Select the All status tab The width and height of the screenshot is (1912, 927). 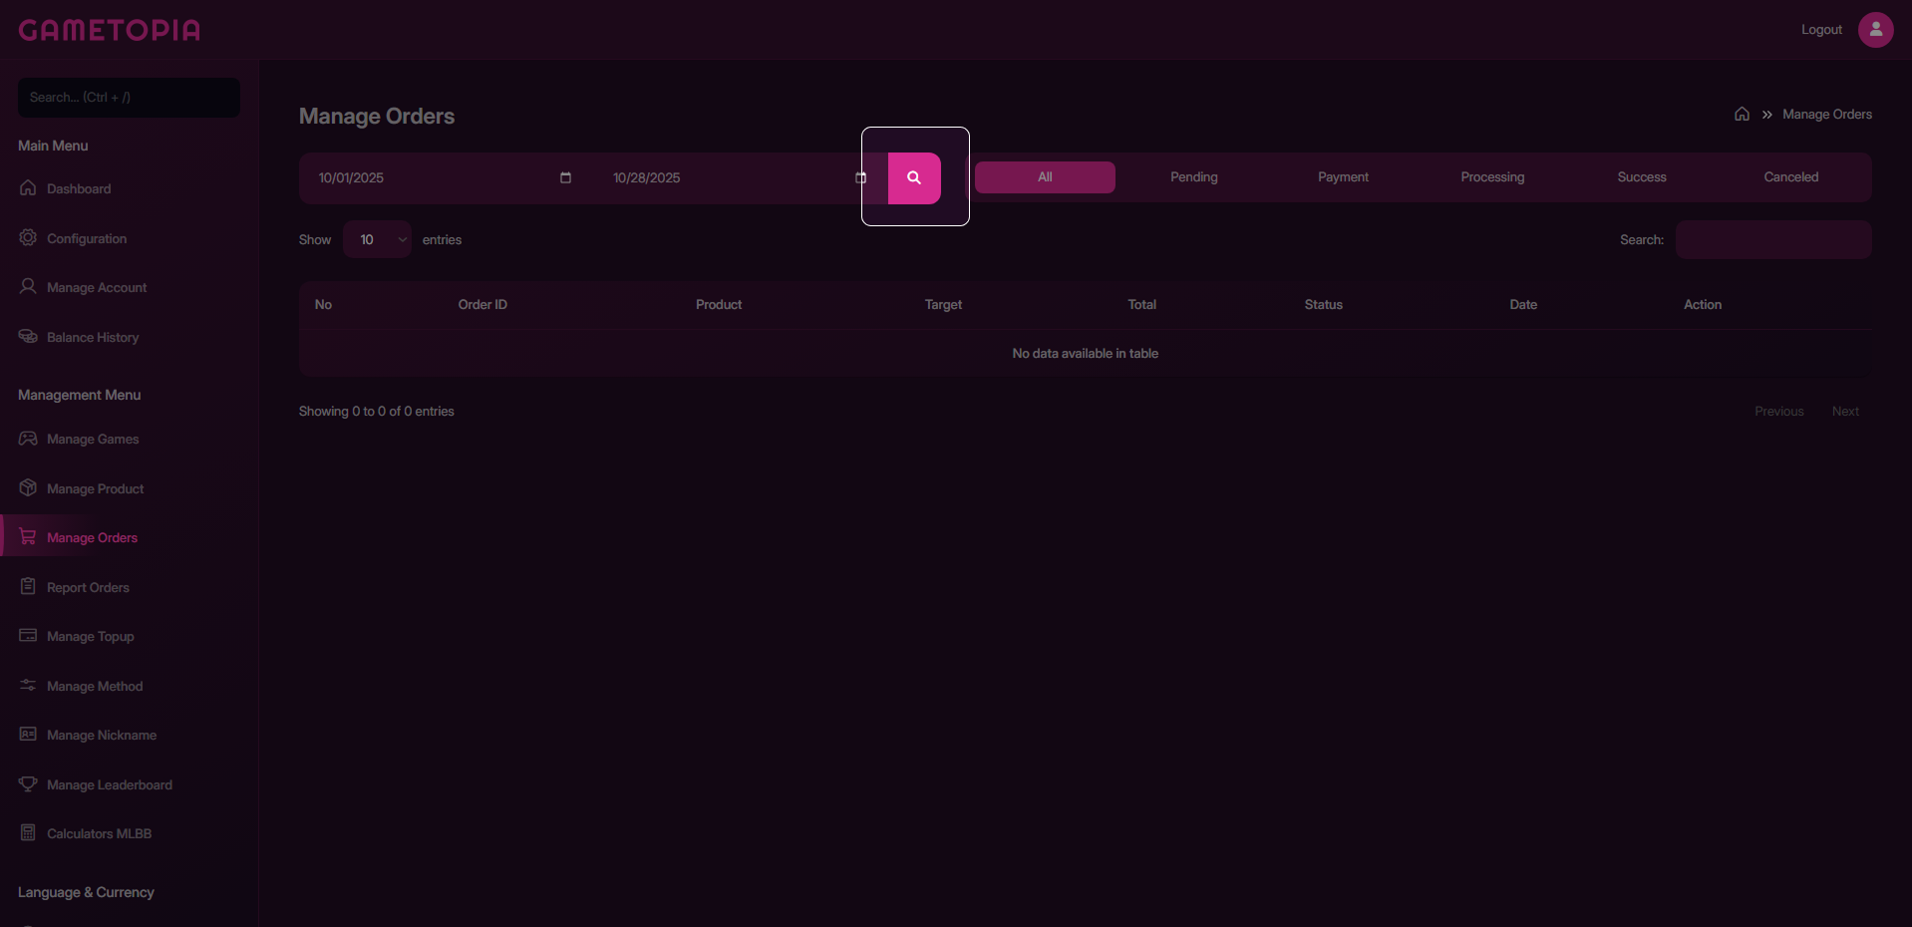(1045, 177)
